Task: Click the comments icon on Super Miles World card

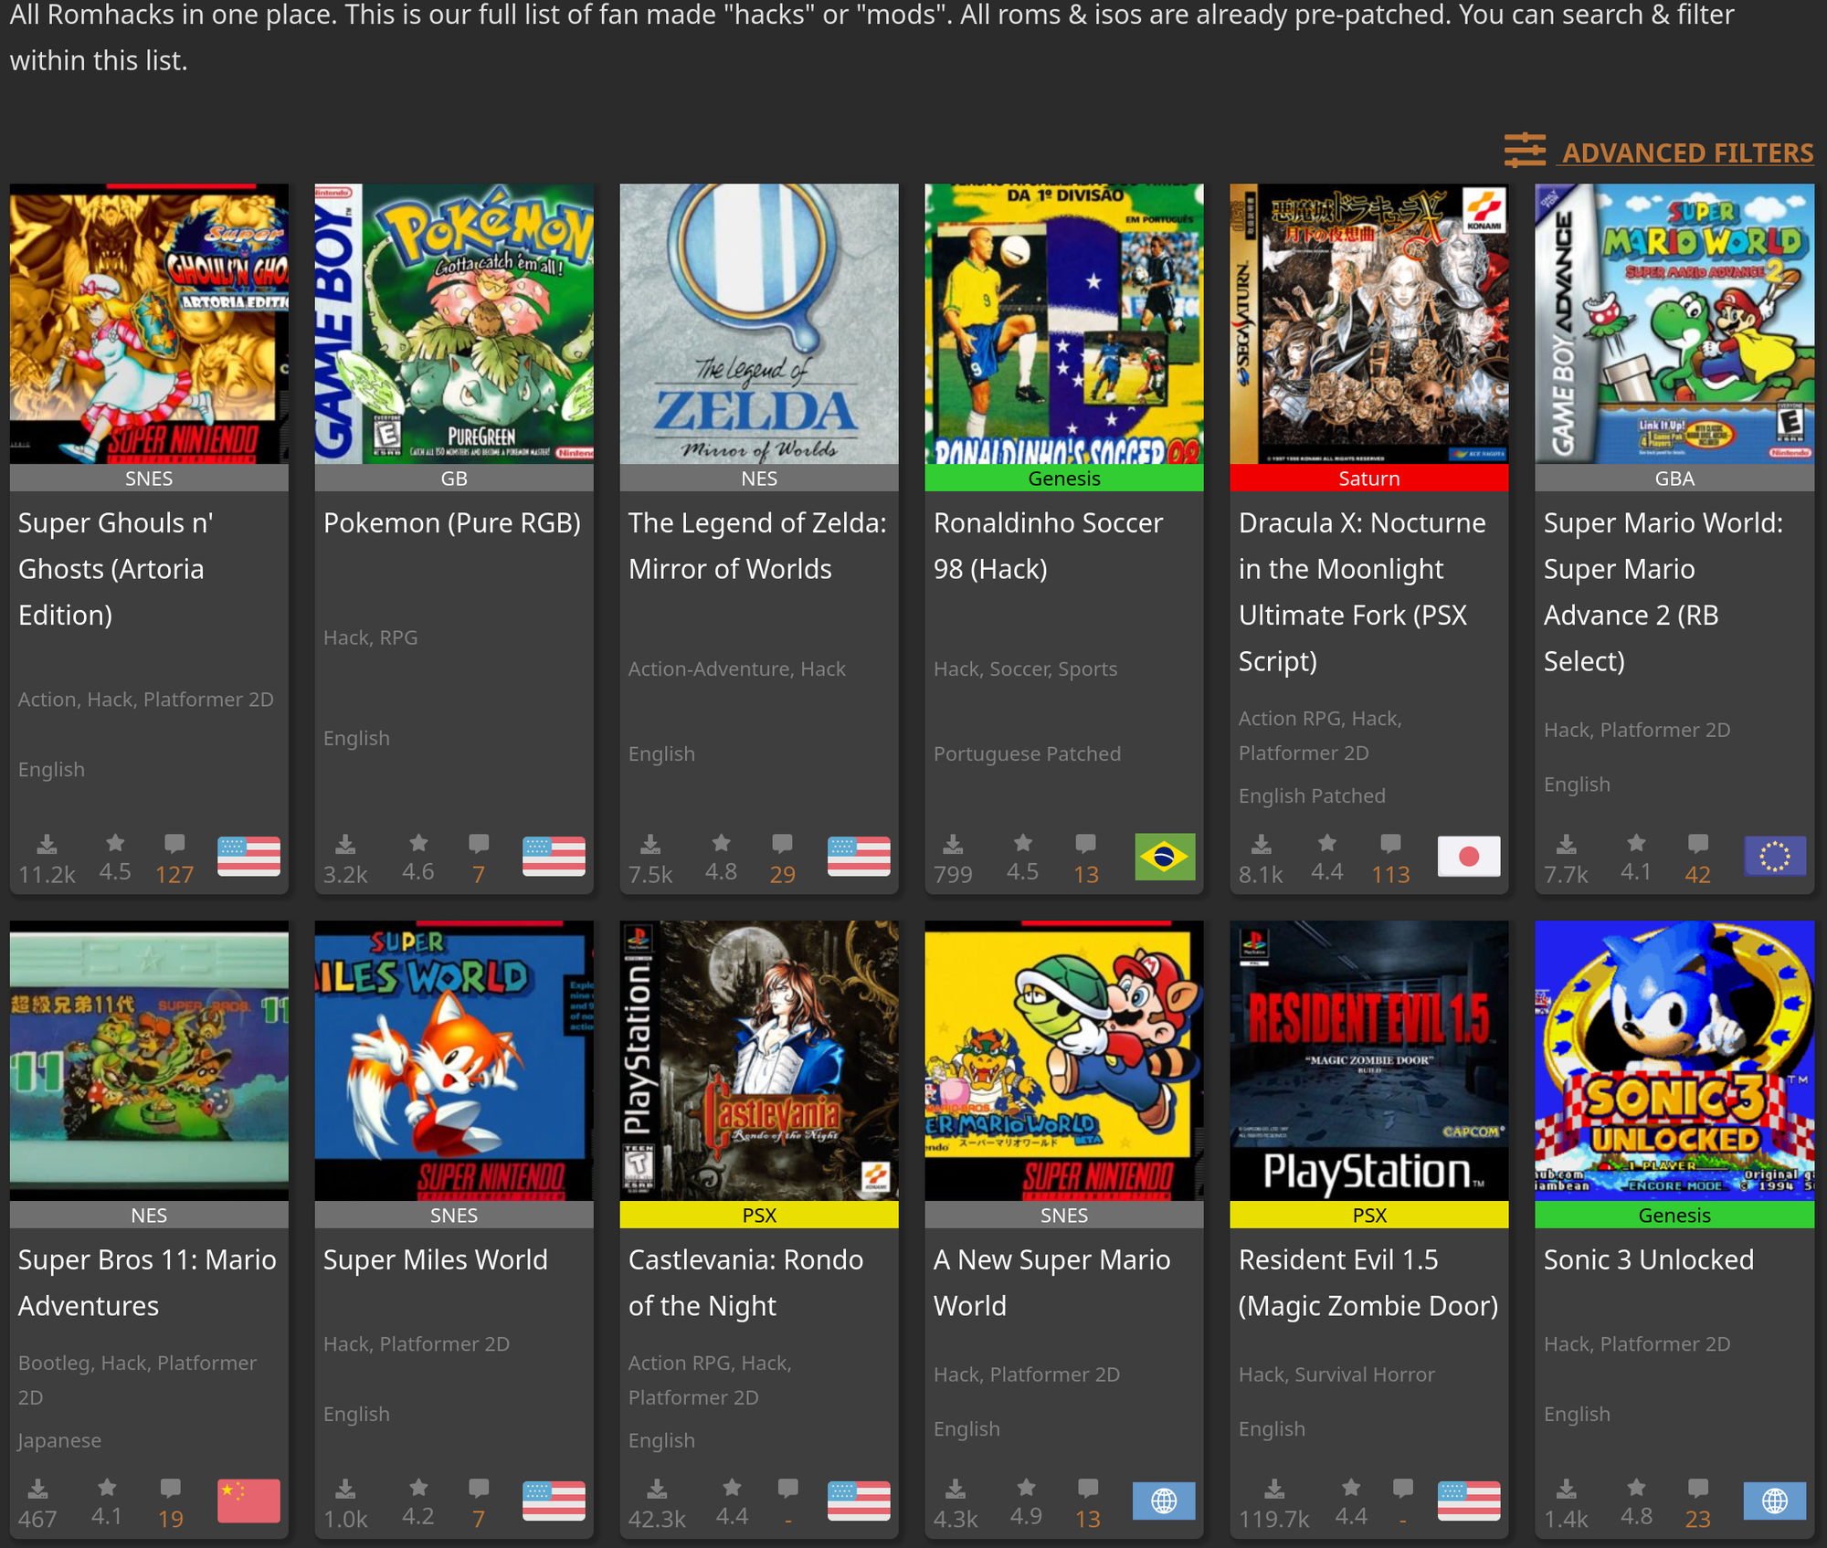Action: tap(479, 1488)
